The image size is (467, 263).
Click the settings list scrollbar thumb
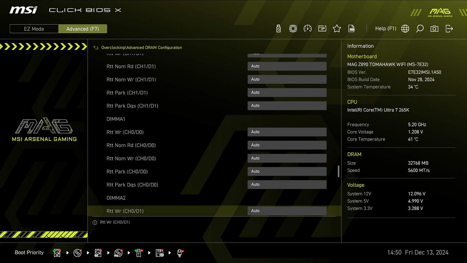(x=339, y=172)
